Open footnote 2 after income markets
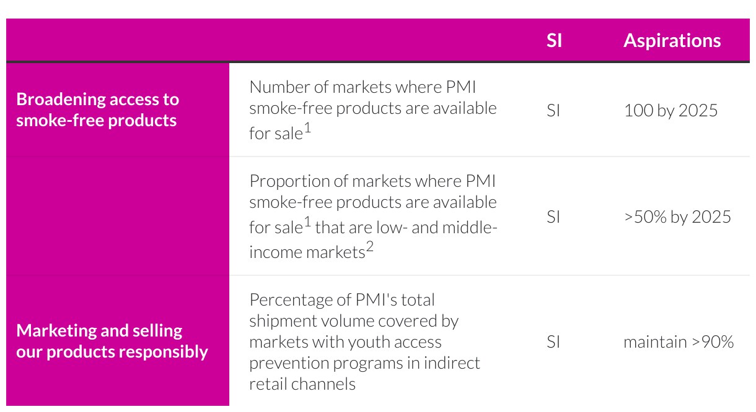Image resolution: width=756 pixels, height=412 pixels. pyautogui.click(x=370, y=247)
